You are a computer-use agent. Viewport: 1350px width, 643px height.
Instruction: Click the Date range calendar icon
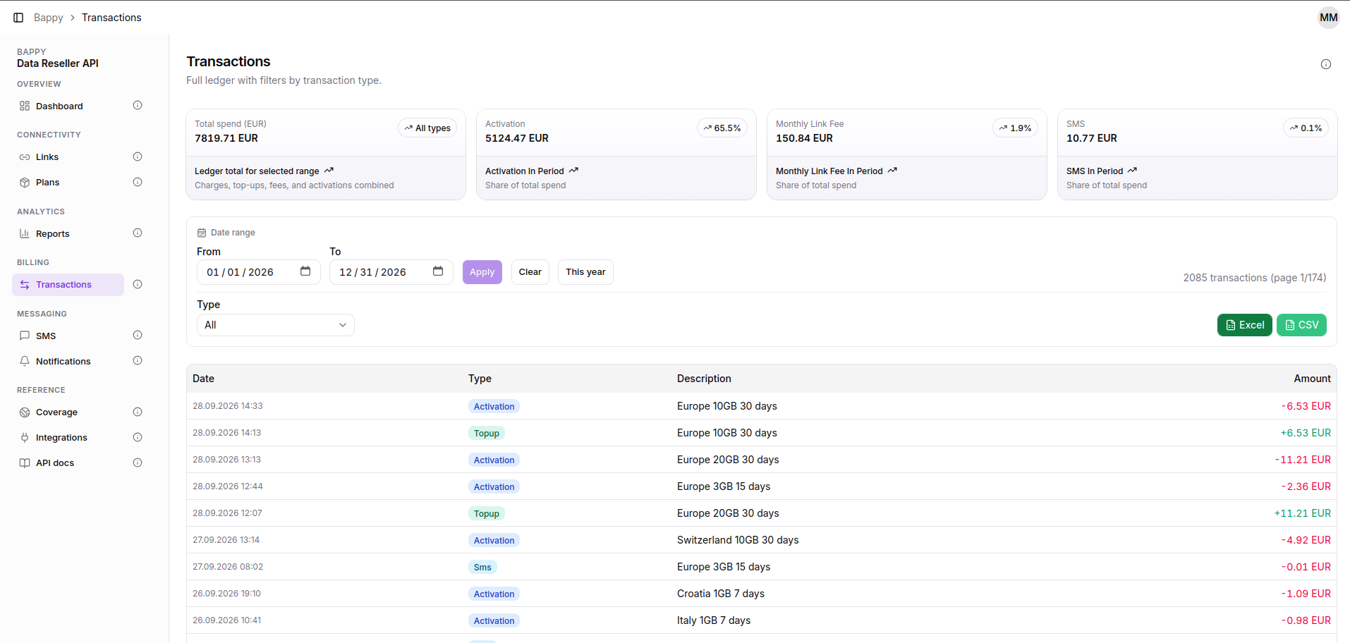(202, 233)
